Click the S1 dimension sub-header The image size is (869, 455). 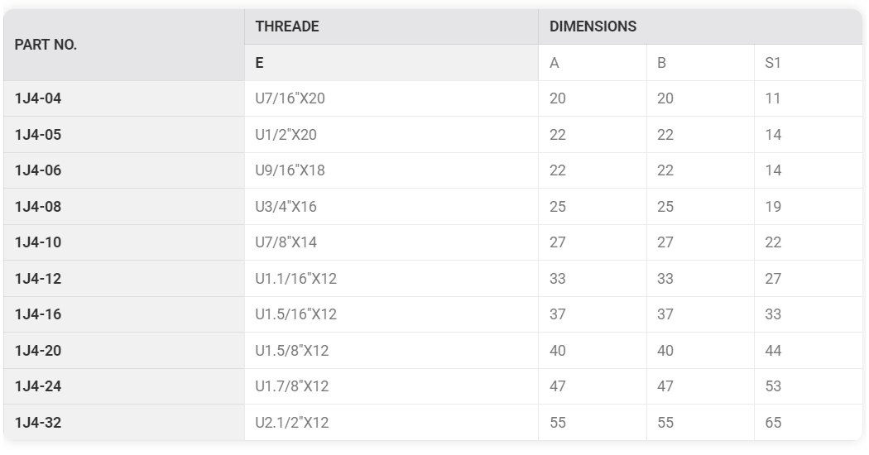[x=773, y=63]
